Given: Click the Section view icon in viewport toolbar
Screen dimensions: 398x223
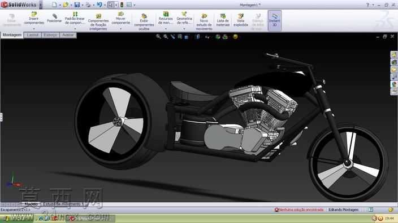Looking at the screenshot, I should pos(180,37).
